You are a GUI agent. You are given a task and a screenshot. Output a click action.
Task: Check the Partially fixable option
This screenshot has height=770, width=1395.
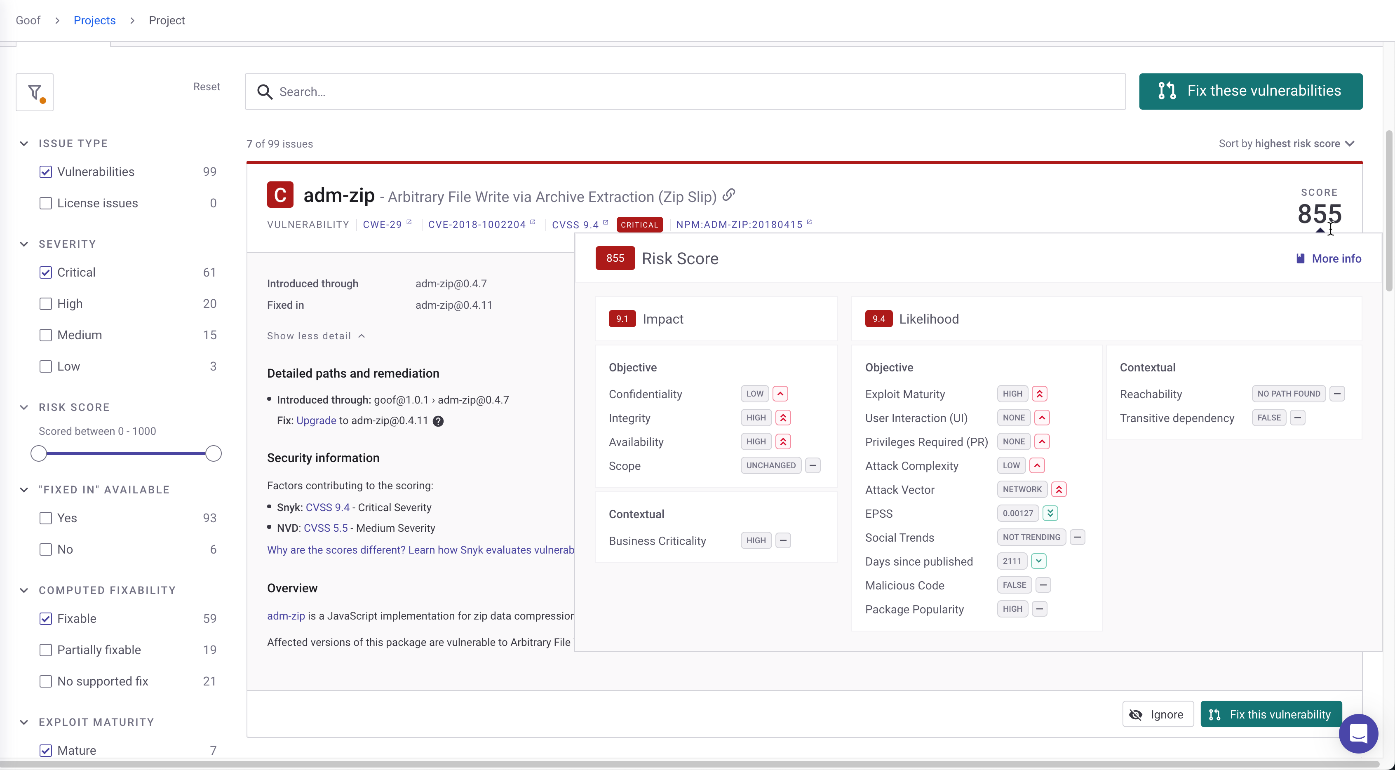[x=45, y=650]
